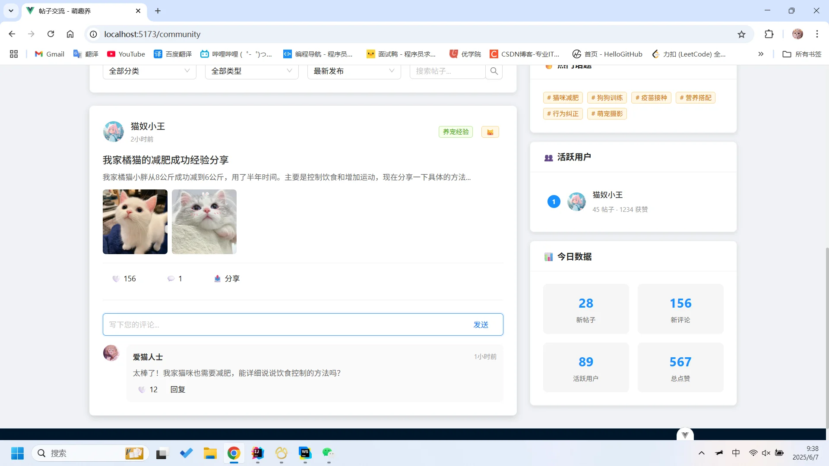Open the Chrome three-dot menu
829x466 pixels.
(817, 34)
